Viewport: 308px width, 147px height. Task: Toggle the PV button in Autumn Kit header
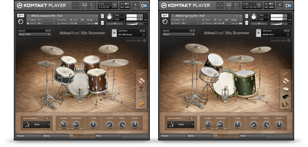pos(146,23)
